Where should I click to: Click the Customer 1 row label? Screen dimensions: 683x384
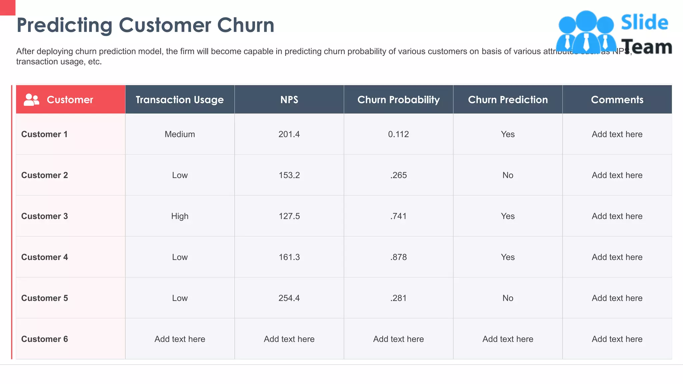[44, 134]
